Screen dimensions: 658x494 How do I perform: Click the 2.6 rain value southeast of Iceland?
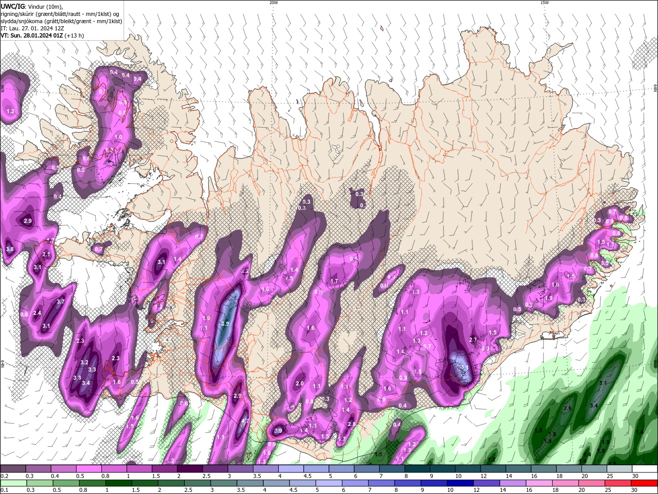click(568, 408)
